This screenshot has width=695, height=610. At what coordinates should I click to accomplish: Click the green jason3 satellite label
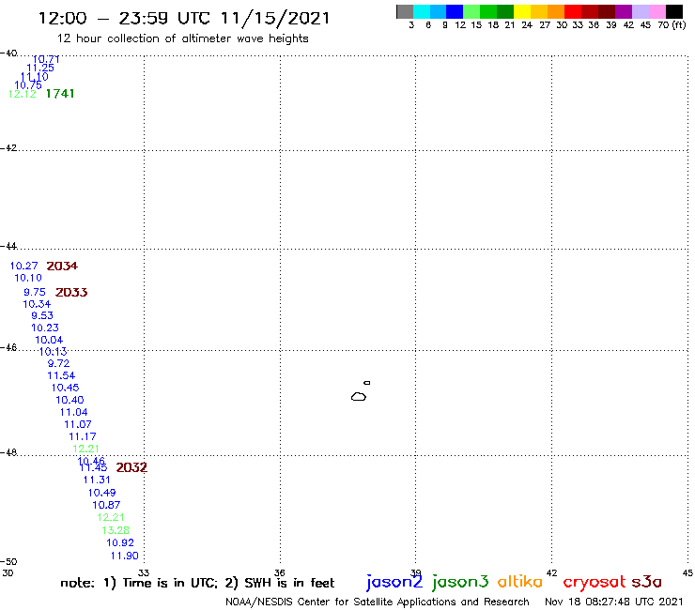[460, 582]
